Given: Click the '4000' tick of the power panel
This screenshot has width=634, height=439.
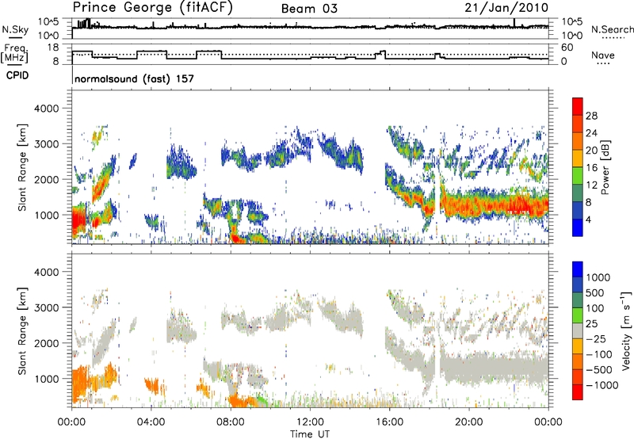Looking at the screenshot, I should pos(46,109).
